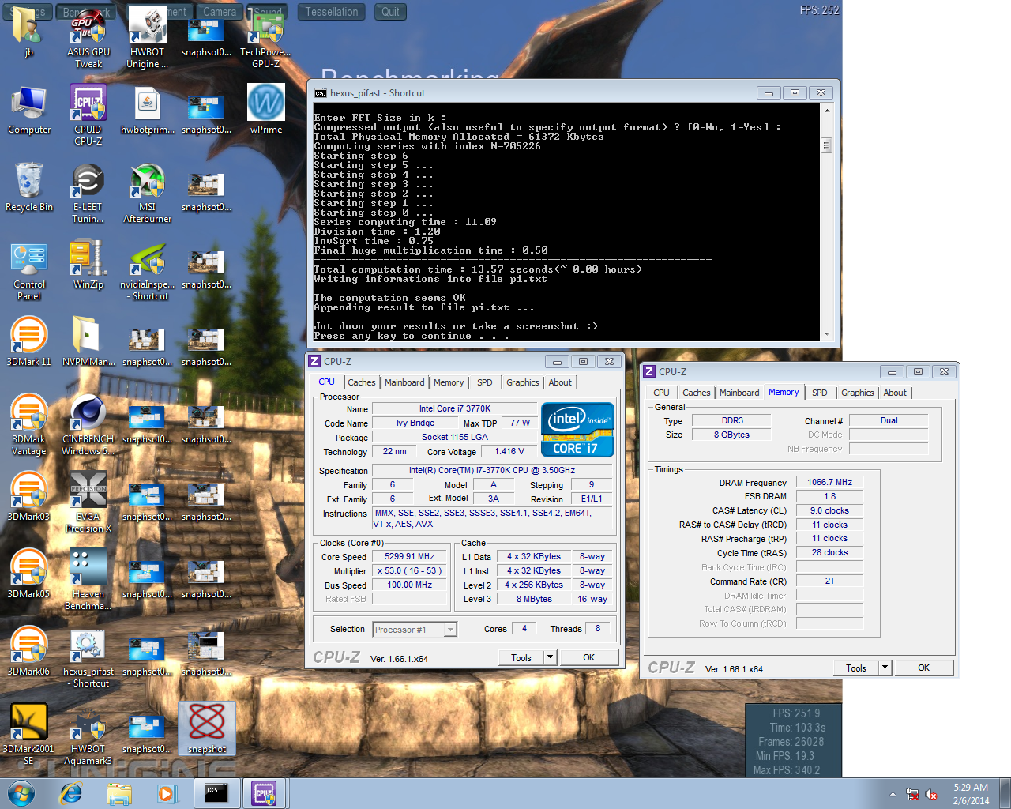Select the 3DMark 11 desktop icon
Viewport: 1011px width, 809px height.
click(29, 342)
